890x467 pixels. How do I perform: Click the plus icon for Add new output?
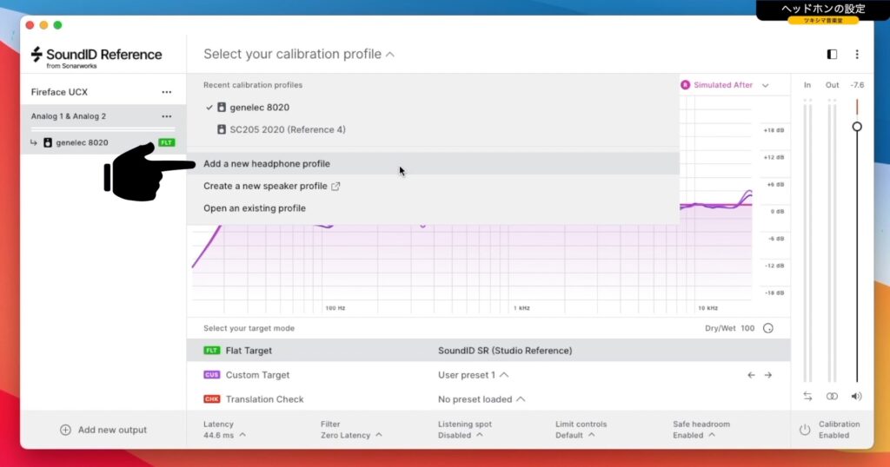65,430
